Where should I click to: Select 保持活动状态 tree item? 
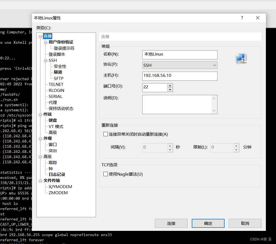pyautogui.click(x=61, y=108)
